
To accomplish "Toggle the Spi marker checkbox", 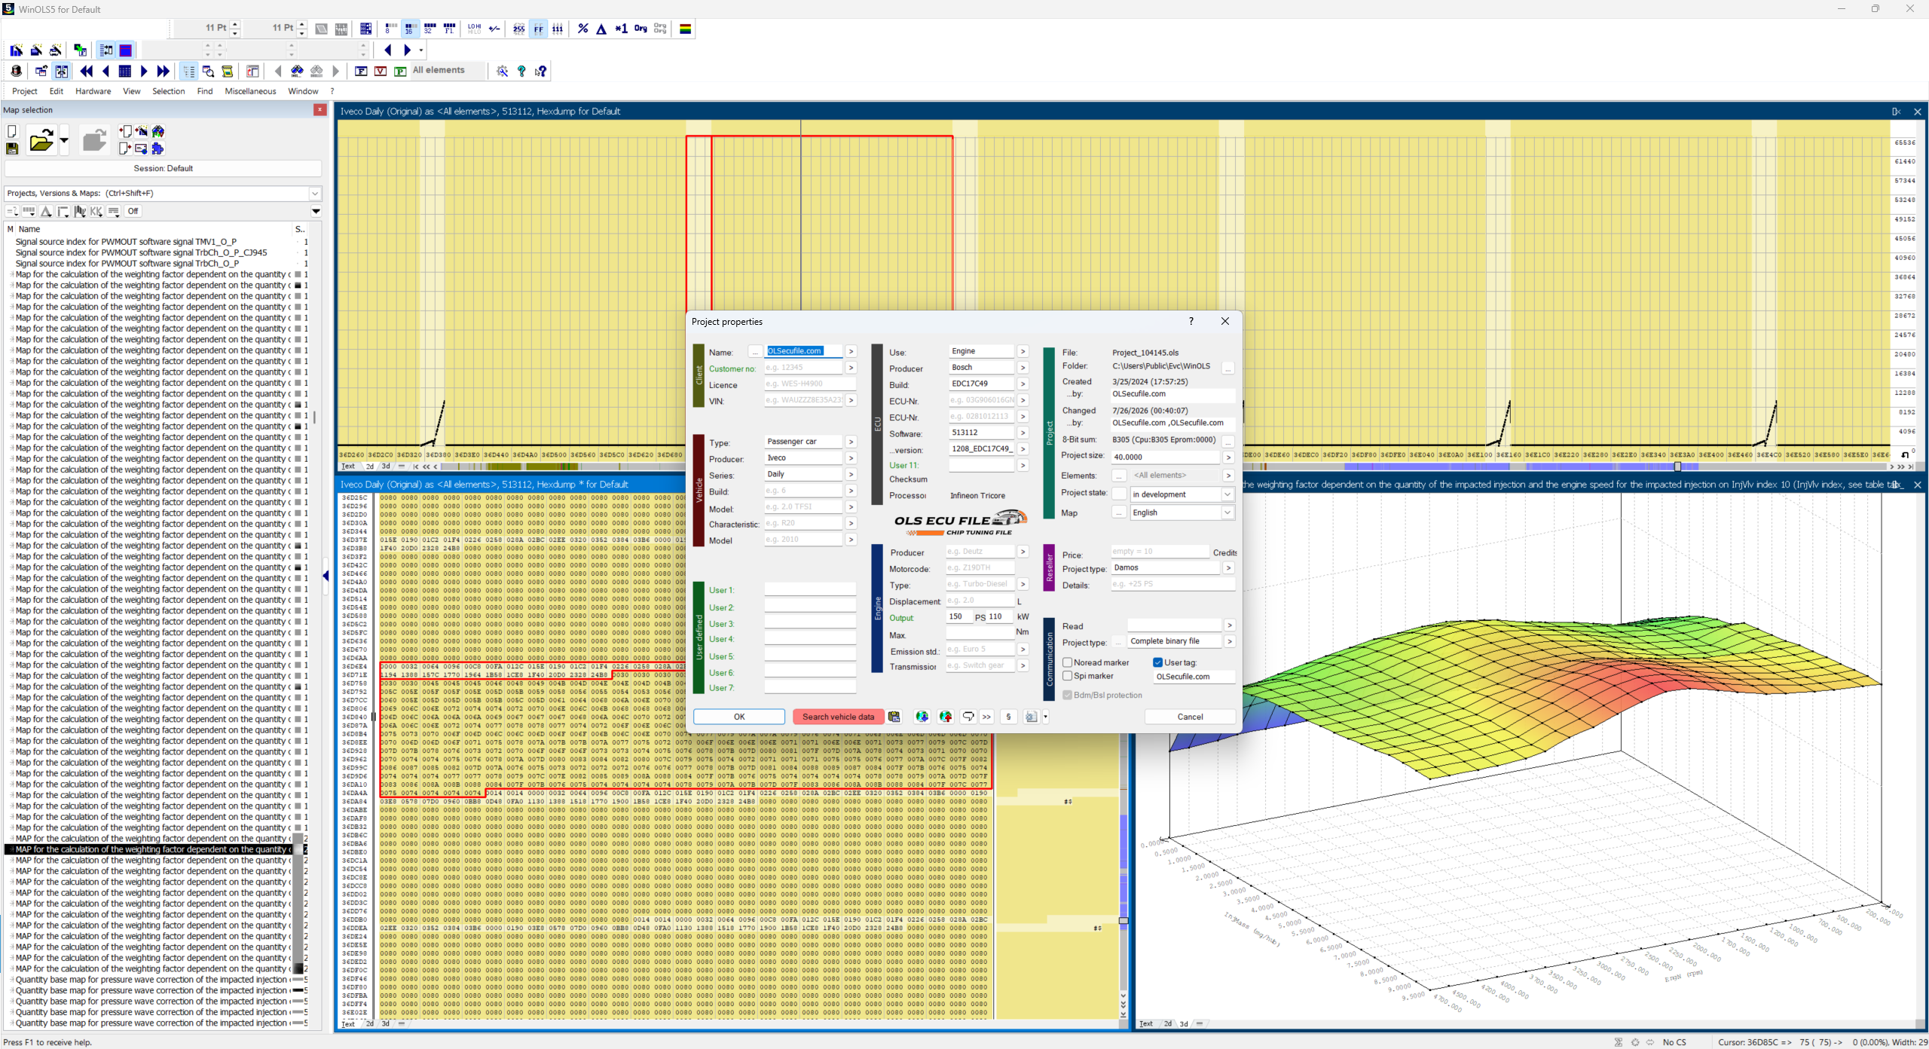I will pos(1068,676).
